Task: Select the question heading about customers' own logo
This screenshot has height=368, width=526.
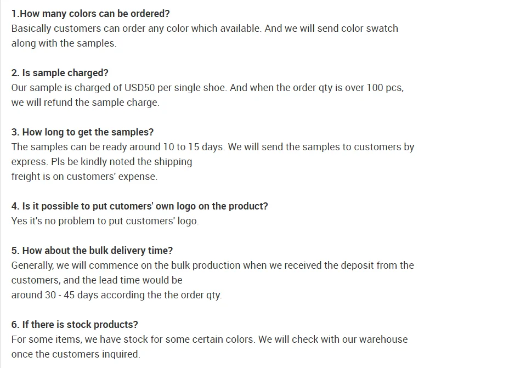Action: (x=139, y=206)
